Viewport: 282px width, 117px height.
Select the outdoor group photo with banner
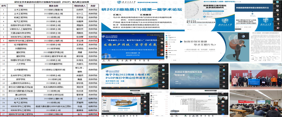[256, 76]
